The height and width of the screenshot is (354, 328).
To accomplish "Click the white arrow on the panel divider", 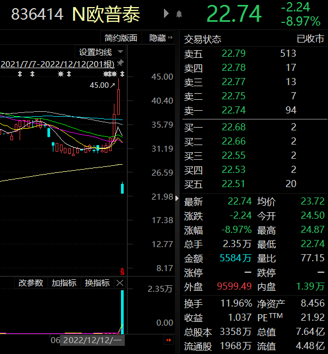I will click(177, 198).
